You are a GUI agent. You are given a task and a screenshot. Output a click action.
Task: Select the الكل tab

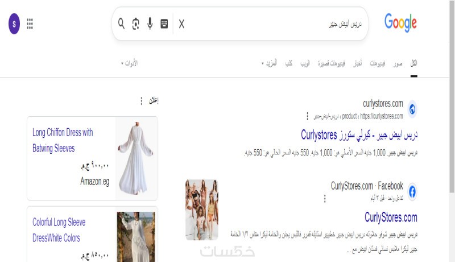tap(414, 63)
